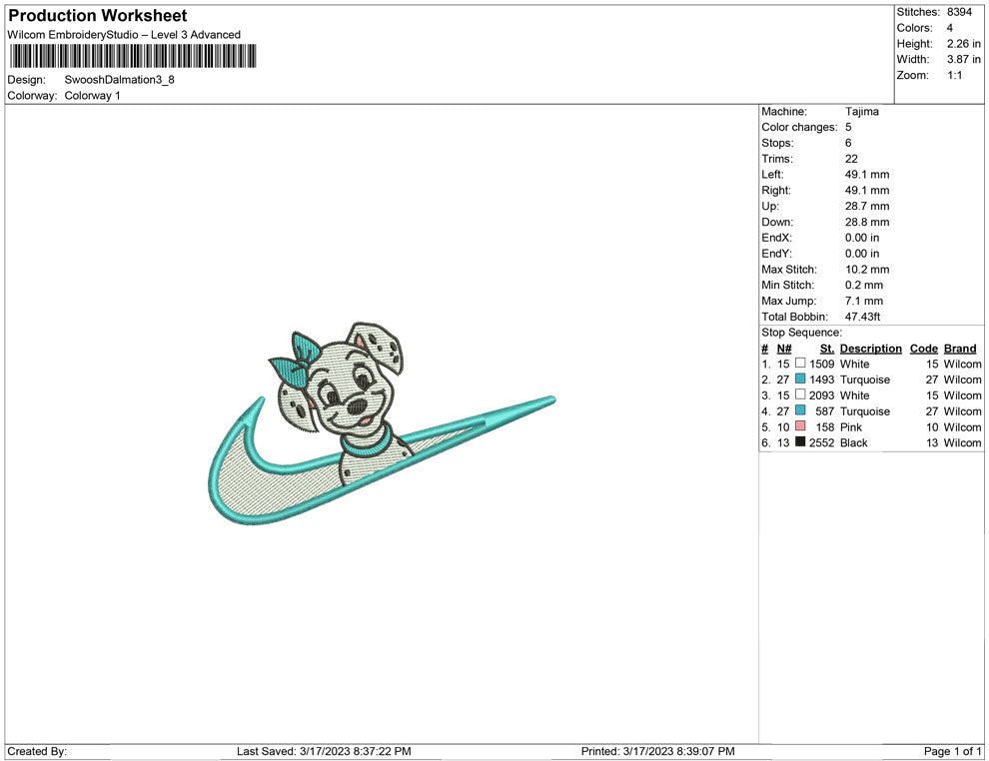This screenshot has width=989, height=761.
Task: Select the turquoise swatch in stop 2
Action: [800, 379]
